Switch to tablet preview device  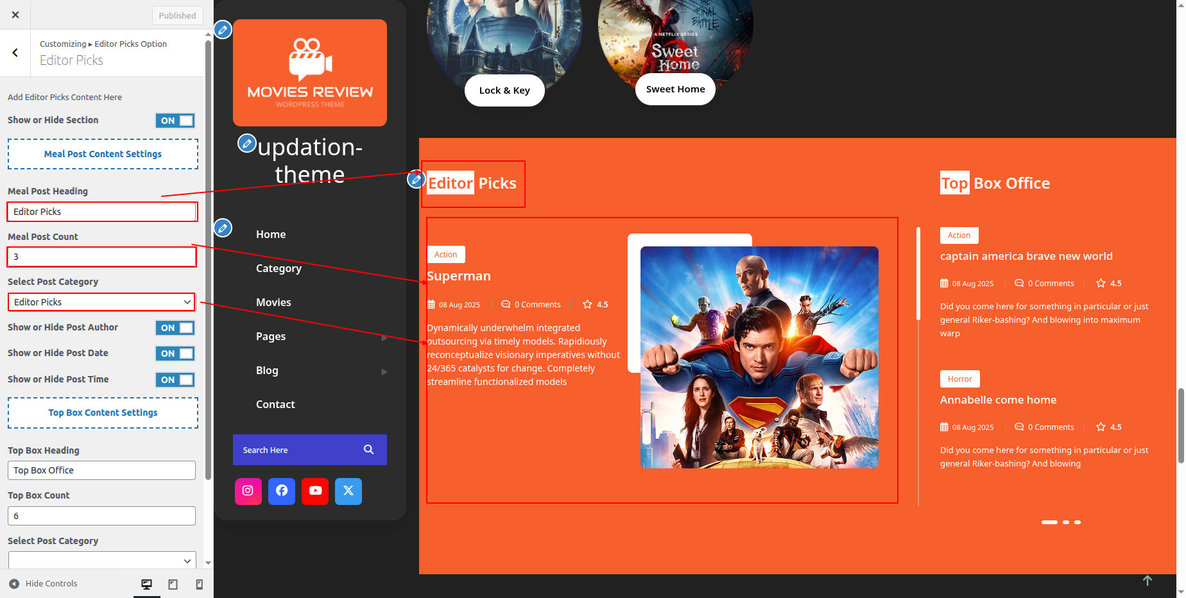coord(173,584)
